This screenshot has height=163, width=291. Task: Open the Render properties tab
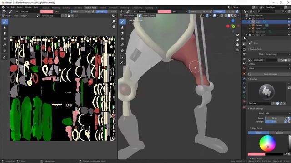pyautogui.click(x=244, y=49)
